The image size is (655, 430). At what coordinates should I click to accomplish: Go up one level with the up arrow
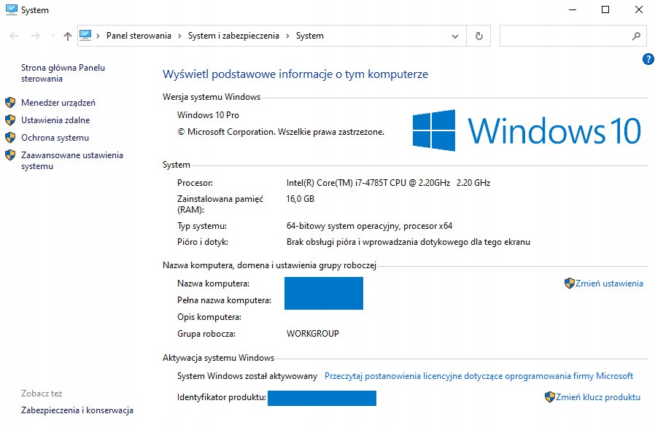(x=68, y=36)
